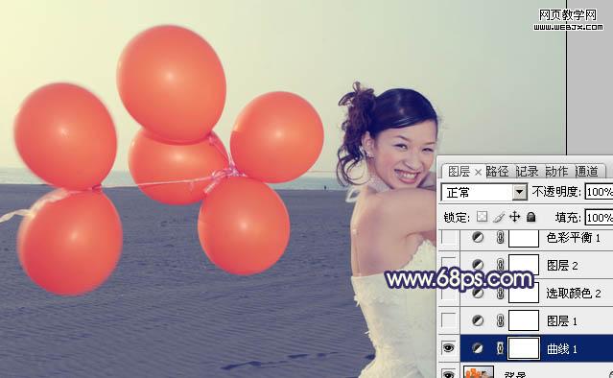Image resolution: width=613 pixels, height=378 pixels.
Task: Click the lock position move icon
Action: [x=515, y=217]
